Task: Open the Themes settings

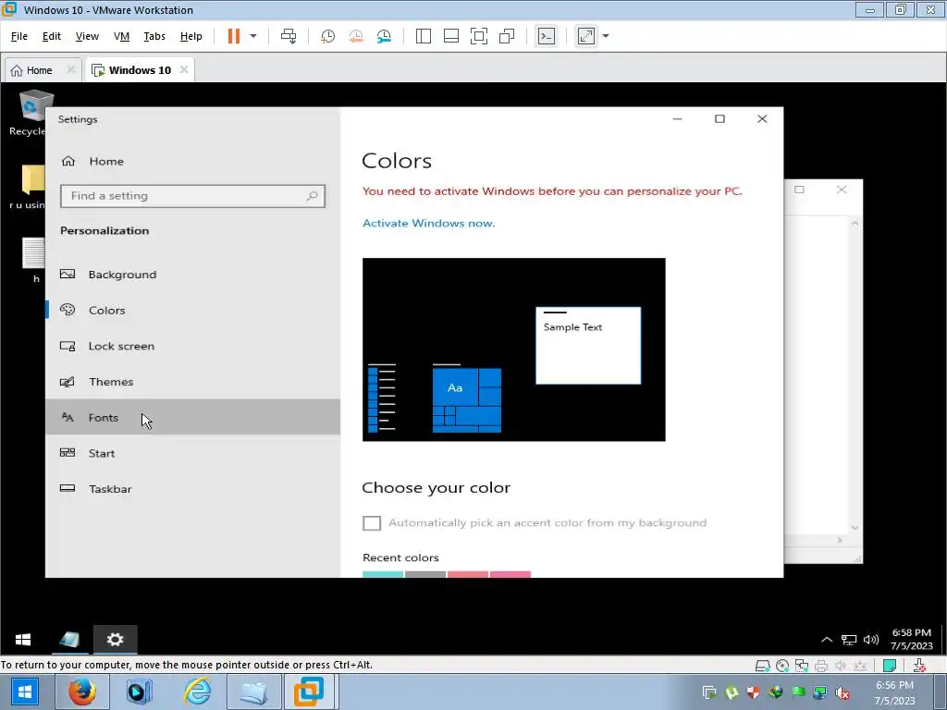Action: click(x=192, y=382)
